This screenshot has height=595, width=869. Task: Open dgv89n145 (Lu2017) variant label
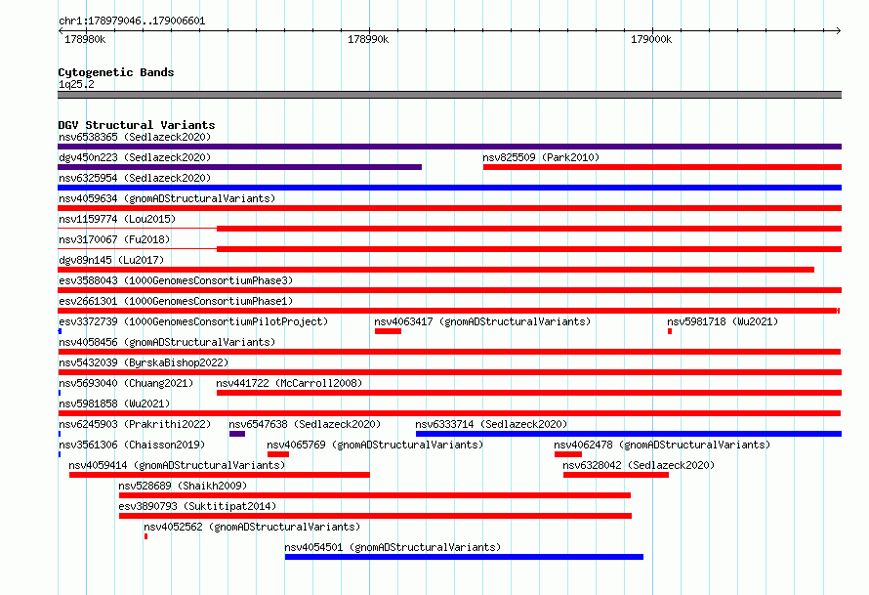111,260
